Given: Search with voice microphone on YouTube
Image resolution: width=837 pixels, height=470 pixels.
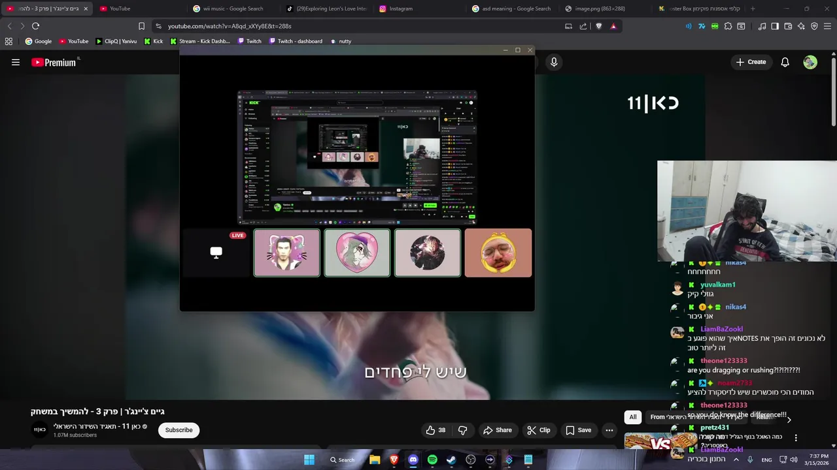Looking at the screenshot, I should [554, 62].
